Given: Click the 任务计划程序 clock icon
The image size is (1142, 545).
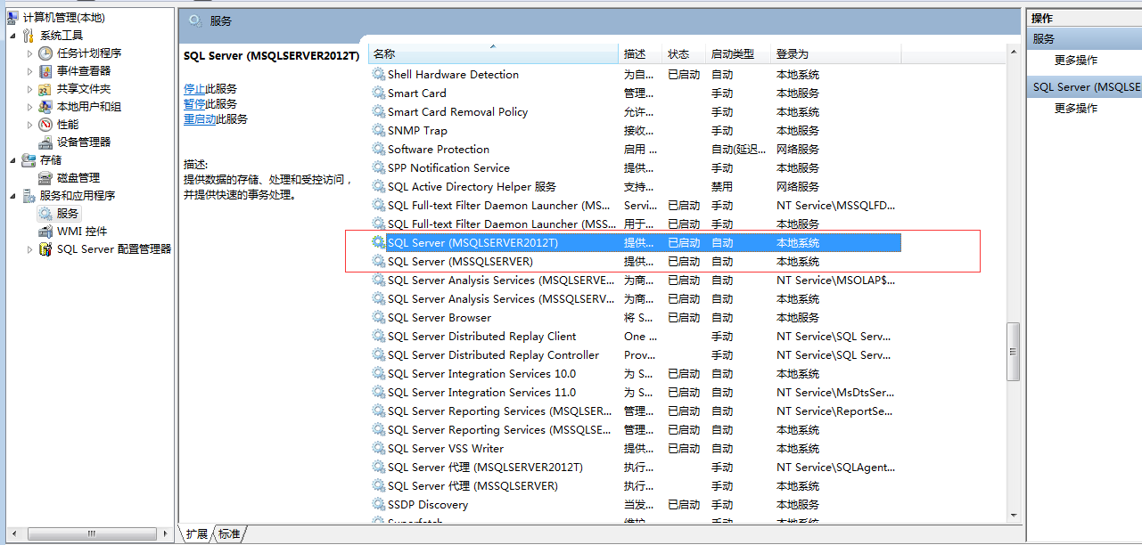Looking at the screenshot, I should click(45, 53).
